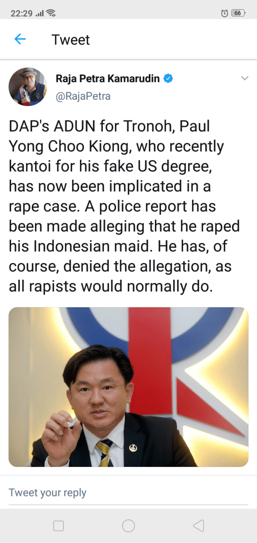The width and height of the screenshot is (257, 543).
Task: Expand the tweet options chevron
Action: [x=245, y=78]
